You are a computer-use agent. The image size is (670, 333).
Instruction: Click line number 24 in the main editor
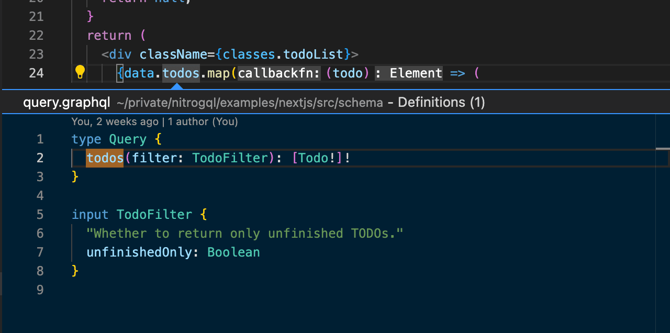click(x=36, y=73)
